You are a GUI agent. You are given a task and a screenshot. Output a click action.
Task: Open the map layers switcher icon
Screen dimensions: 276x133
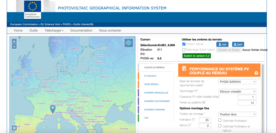[129, 43]
